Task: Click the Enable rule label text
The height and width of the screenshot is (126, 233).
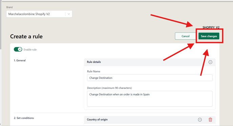Action: click(30, 50)
